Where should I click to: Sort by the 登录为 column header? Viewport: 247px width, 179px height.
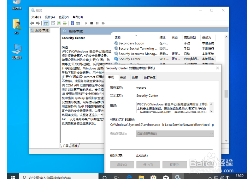208,37
